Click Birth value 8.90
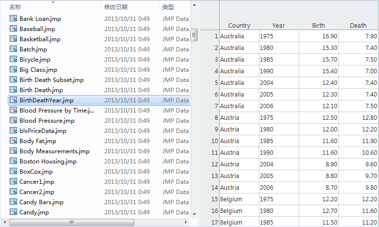 331,164
